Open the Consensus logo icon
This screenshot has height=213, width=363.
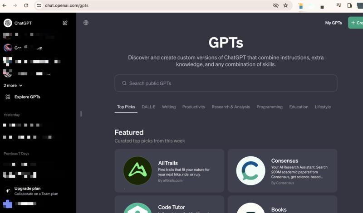pyautogui.click(x=251, y=171)
